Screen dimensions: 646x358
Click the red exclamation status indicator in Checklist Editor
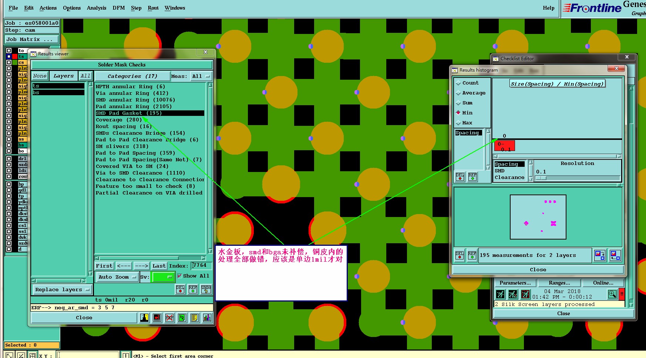click(622, 294)
